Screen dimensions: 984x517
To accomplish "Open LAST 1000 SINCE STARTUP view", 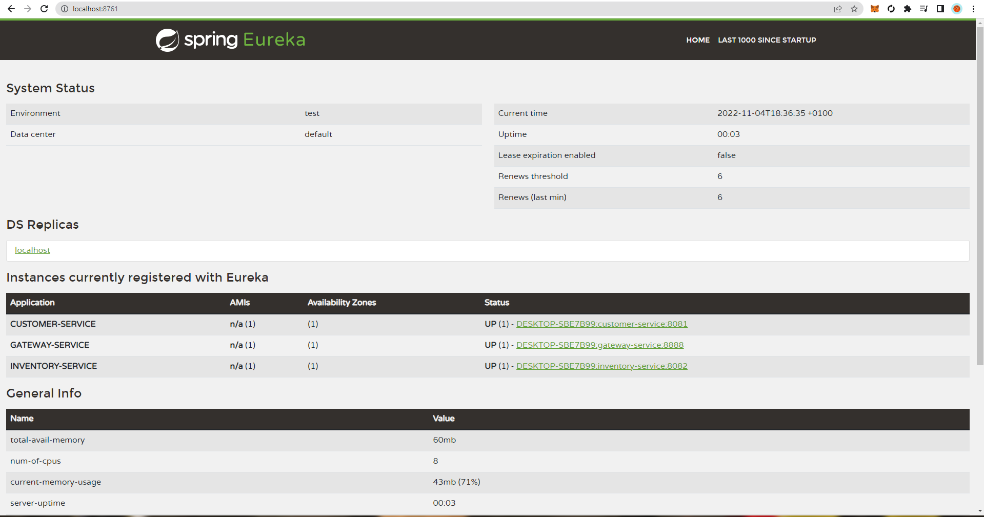I will [x=767, y=40].
